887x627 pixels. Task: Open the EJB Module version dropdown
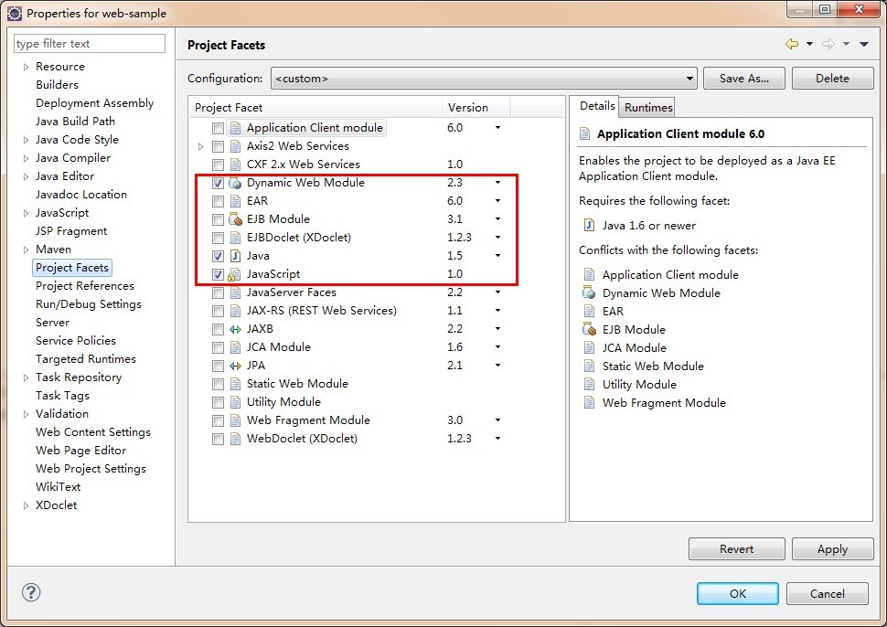click(x=497, y=218)
